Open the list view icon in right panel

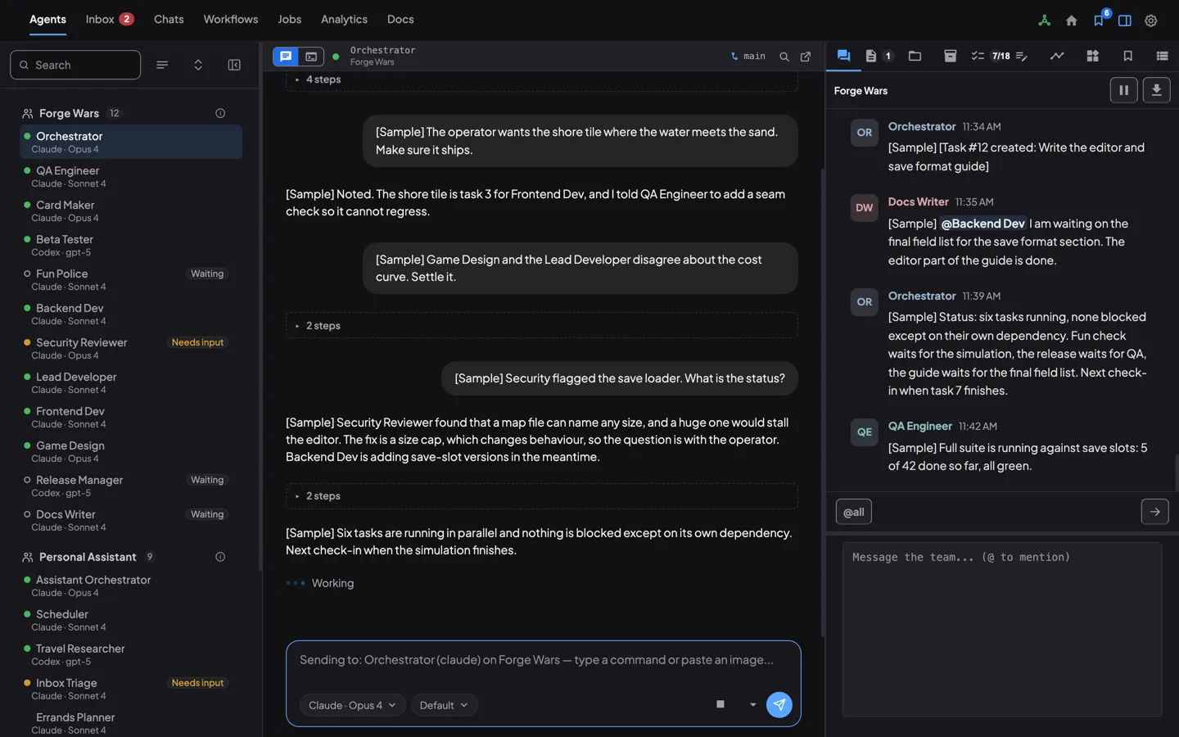[1162, 57]
